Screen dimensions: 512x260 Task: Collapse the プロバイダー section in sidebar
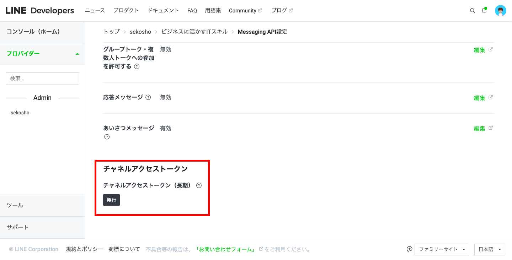[x=77, y=54]
